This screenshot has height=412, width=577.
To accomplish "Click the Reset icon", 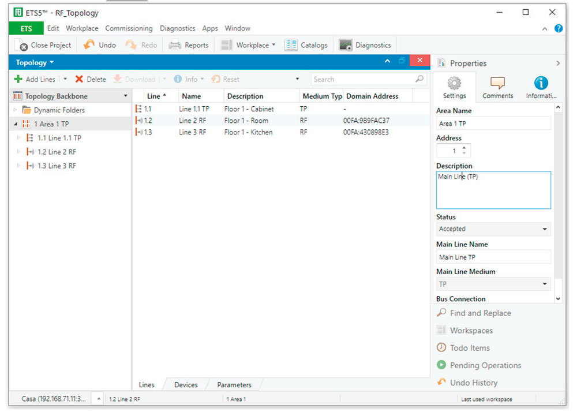I will [216, 79].
